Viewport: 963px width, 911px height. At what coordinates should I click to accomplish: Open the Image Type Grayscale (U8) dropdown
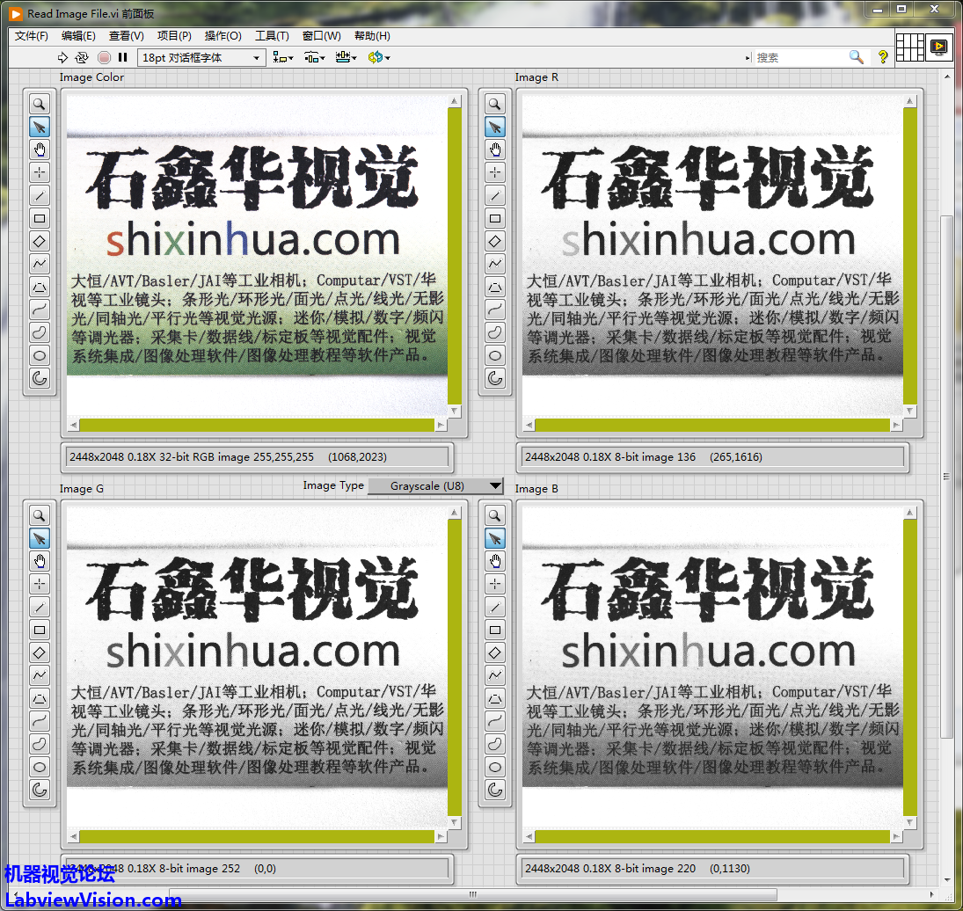(x=435, y=485)
